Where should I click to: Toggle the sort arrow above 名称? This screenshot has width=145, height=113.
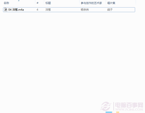(x=19, y=1)
